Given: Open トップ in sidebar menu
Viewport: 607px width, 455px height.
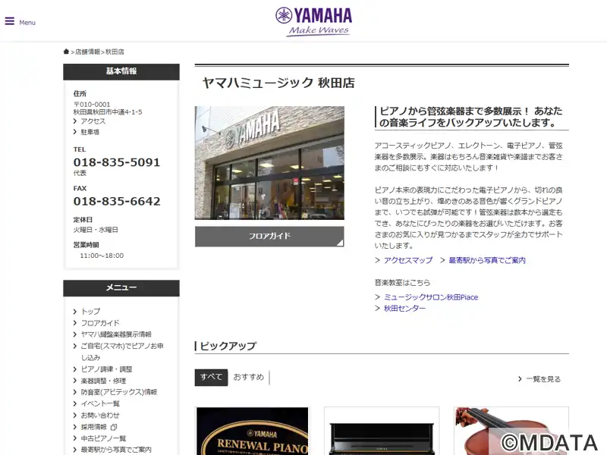Looking at the screenshot, I should [90, 312].
